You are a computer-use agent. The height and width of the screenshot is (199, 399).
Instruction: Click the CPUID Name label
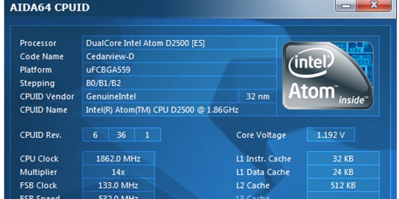[x=44, y=109]
